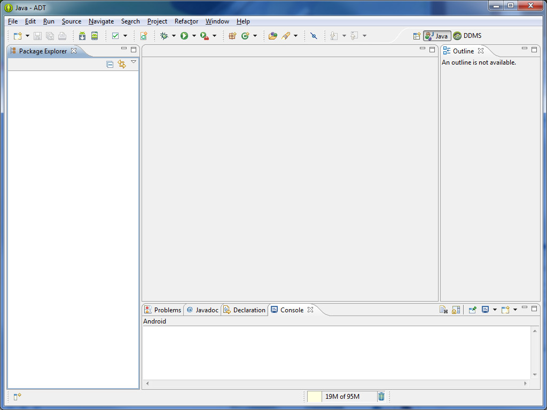The height and width of the screenshot is (410, 547).
Task: Create a new Java package
Action: 232,36
